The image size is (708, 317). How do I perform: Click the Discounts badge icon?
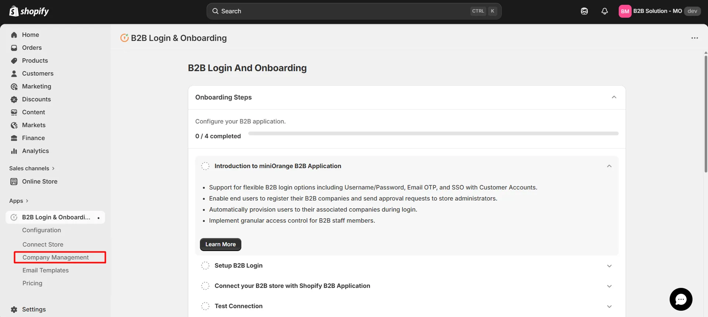[14, 99]
